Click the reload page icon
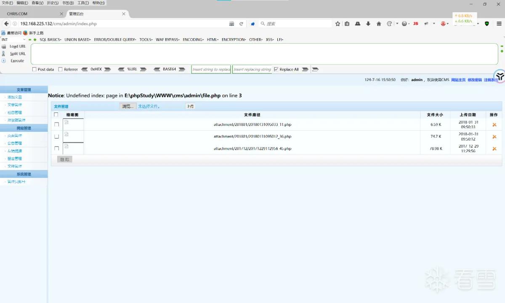This screenshot has width=505, height=303. (x=241, y=24)
